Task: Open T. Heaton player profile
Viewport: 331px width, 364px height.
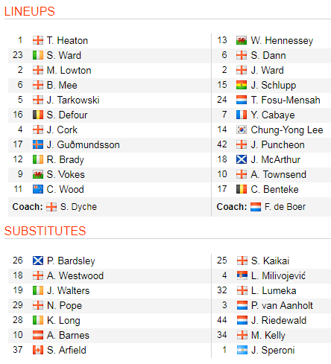Action: (67, 40)
